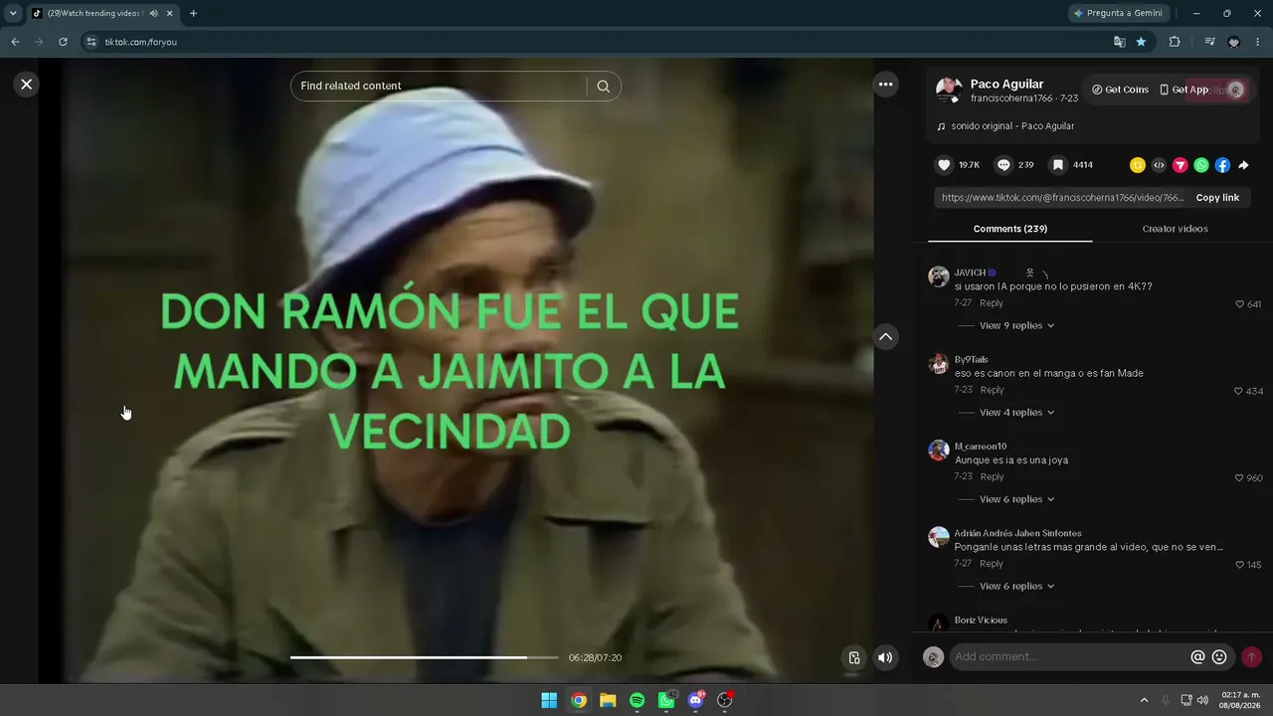Open comments via the speech bubble icon
Image resolution: width=1273 pixels, height=716 pixels.
point(1003,165)
